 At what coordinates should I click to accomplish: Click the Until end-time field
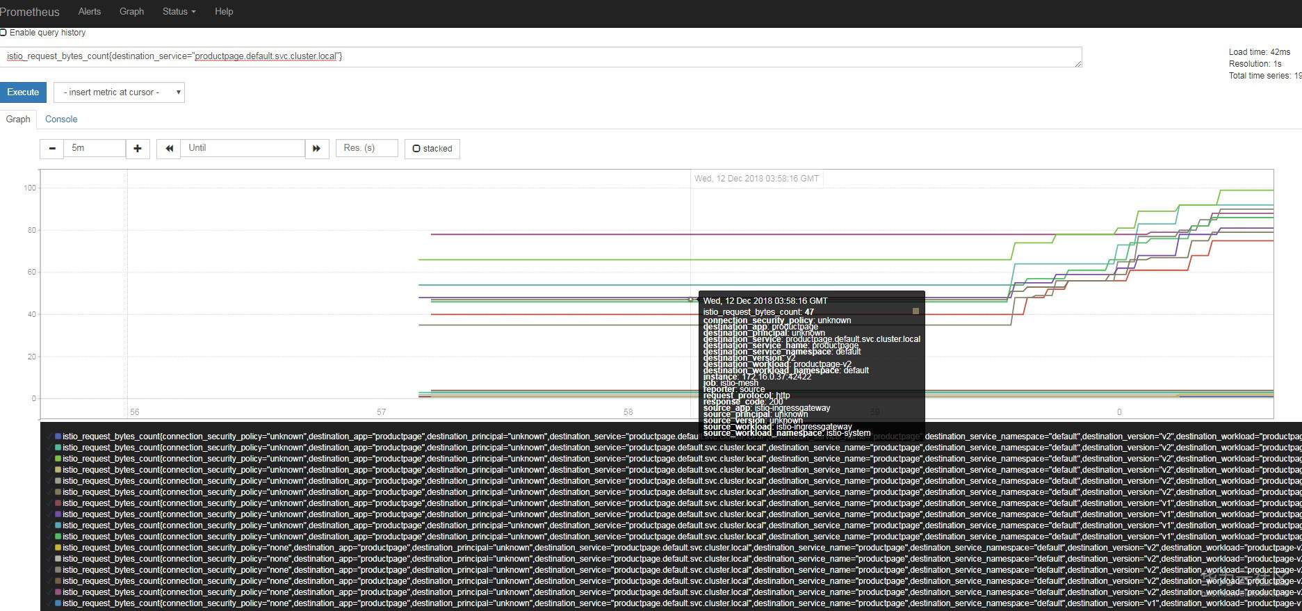(243, 148)
